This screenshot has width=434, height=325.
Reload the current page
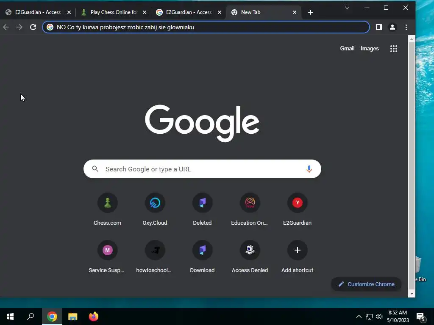pos(33,27)
